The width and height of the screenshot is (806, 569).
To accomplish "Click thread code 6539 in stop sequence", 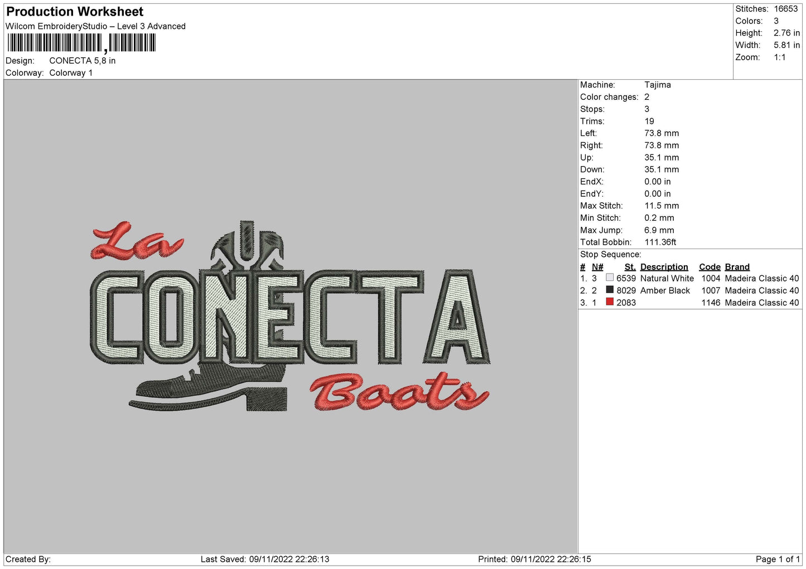I will pyautogui.click(x=626, y=278).
